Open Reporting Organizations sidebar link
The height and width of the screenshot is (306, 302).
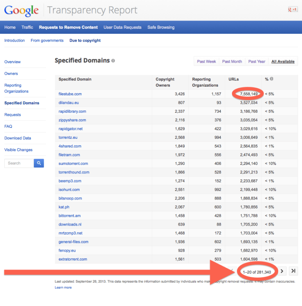[x=16, y=88]
